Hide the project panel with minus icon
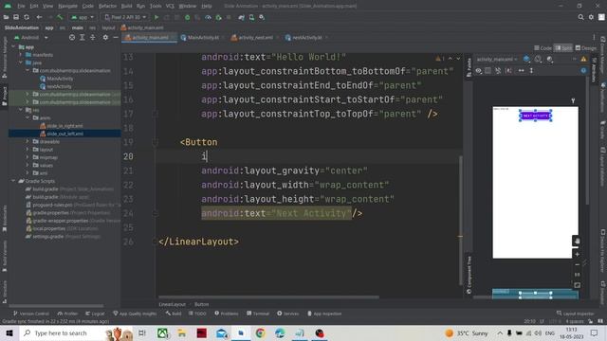This screenshot has width=607, height=341. coord(116,38)
